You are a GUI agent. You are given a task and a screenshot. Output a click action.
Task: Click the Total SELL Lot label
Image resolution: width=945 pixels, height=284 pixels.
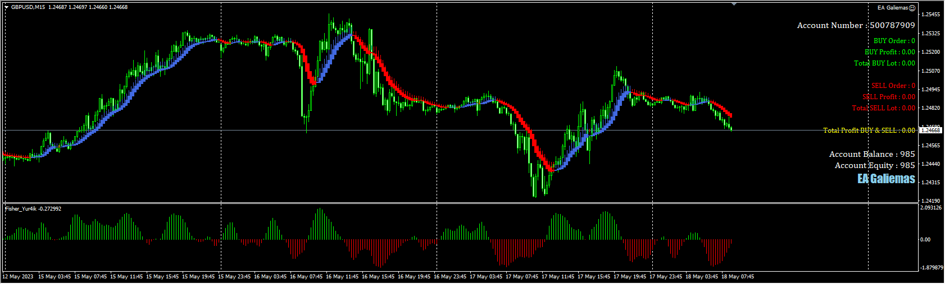(x=883, y=108)
